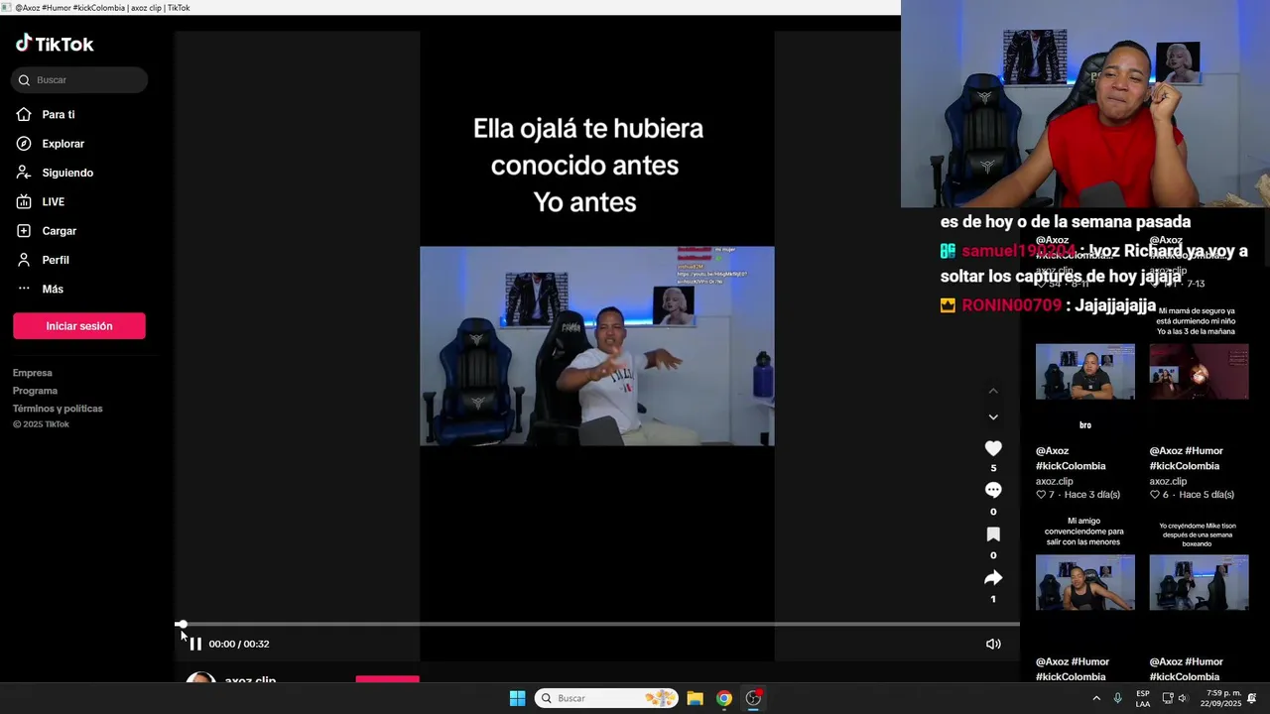Go to the Siguiendo feed

pyautogui.click(x=67, y=173)
